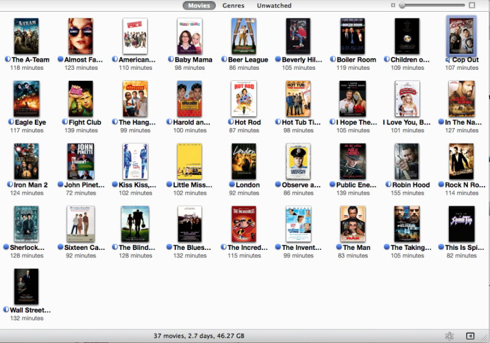Select the Boiler Room poster
The height and width of the screenshot is (343, 490).
coord(353,36)
